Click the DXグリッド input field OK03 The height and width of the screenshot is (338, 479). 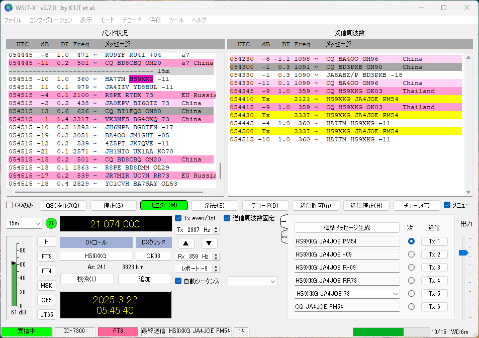pyautogui.click(x=153, y=256)
